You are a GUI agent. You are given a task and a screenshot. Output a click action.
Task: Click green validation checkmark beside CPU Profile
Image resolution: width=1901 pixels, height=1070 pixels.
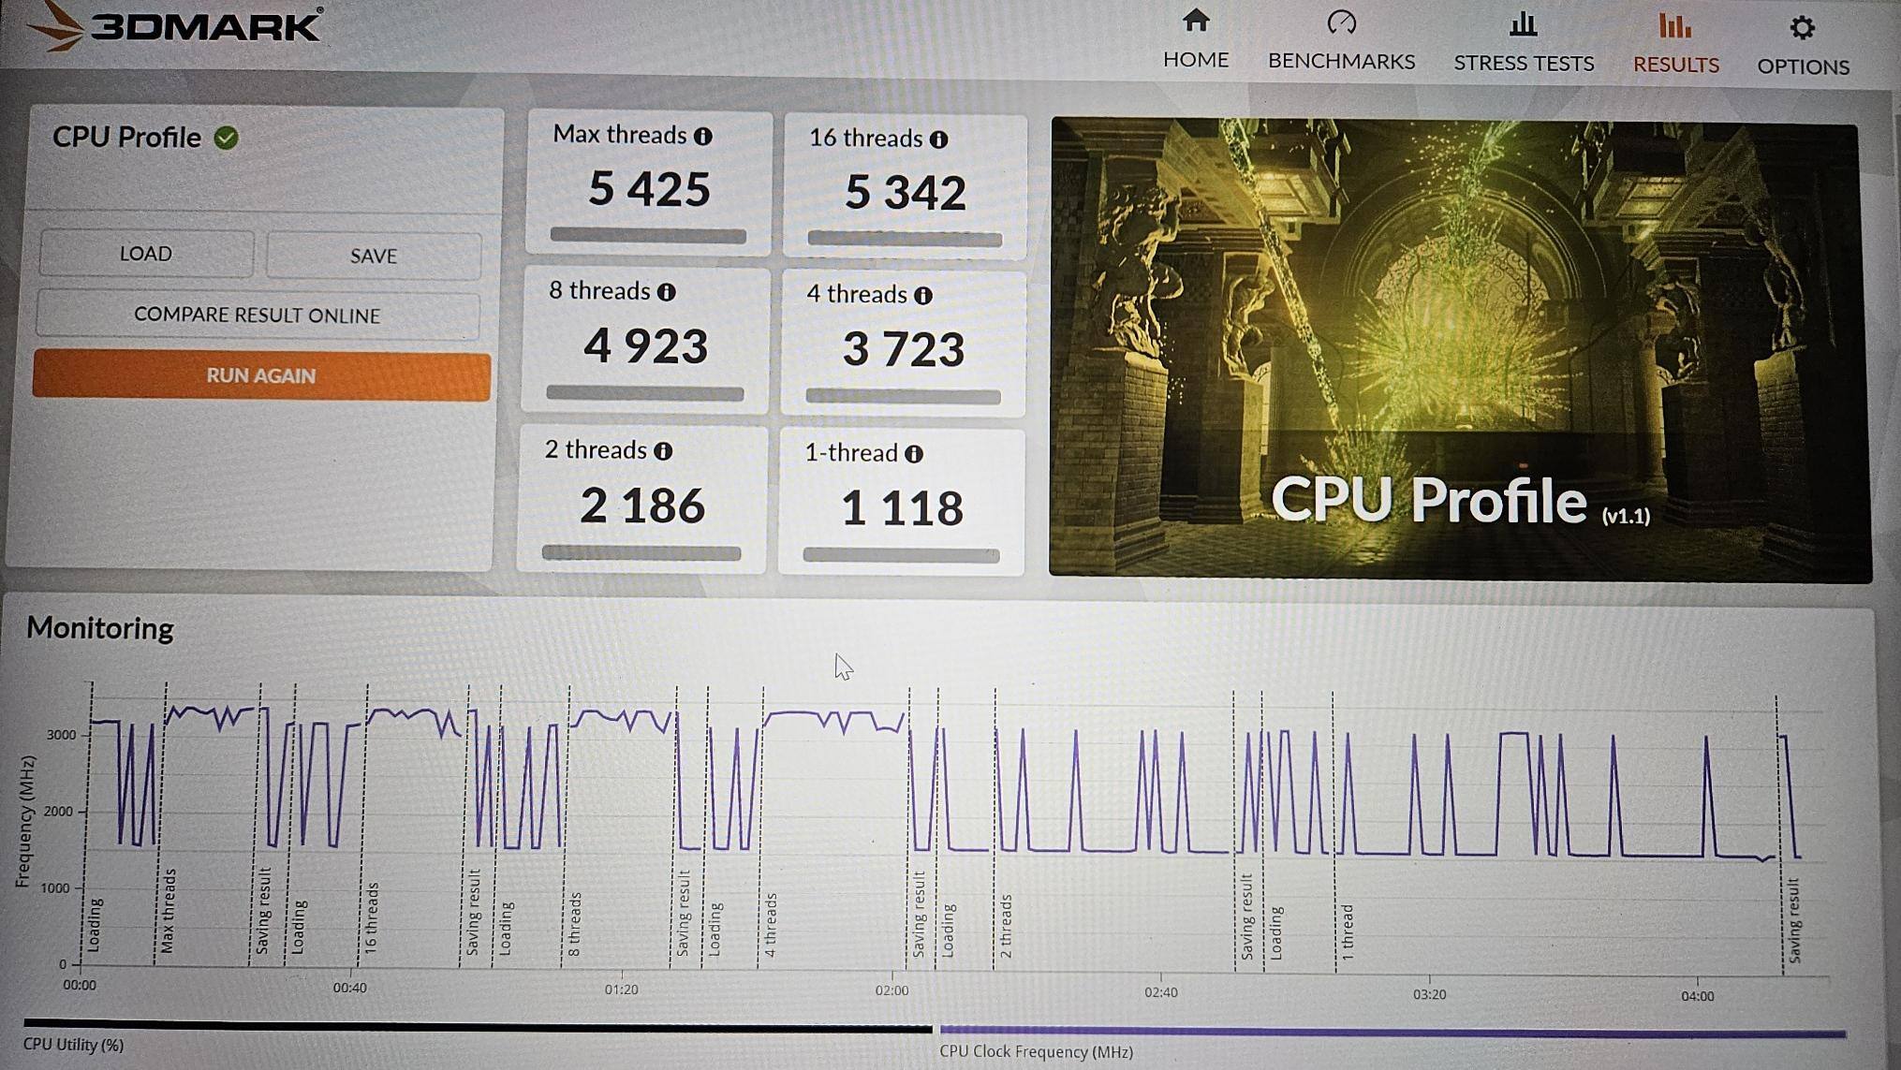226,139
